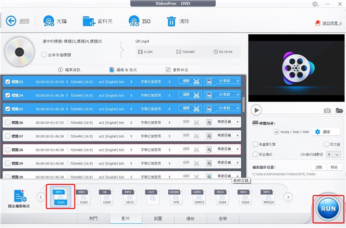Switch to the 影片 tab

126,218
